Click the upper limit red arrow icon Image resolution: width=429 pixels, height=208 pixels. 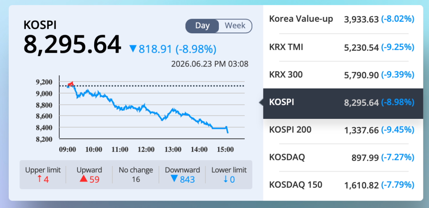point(39,179)
